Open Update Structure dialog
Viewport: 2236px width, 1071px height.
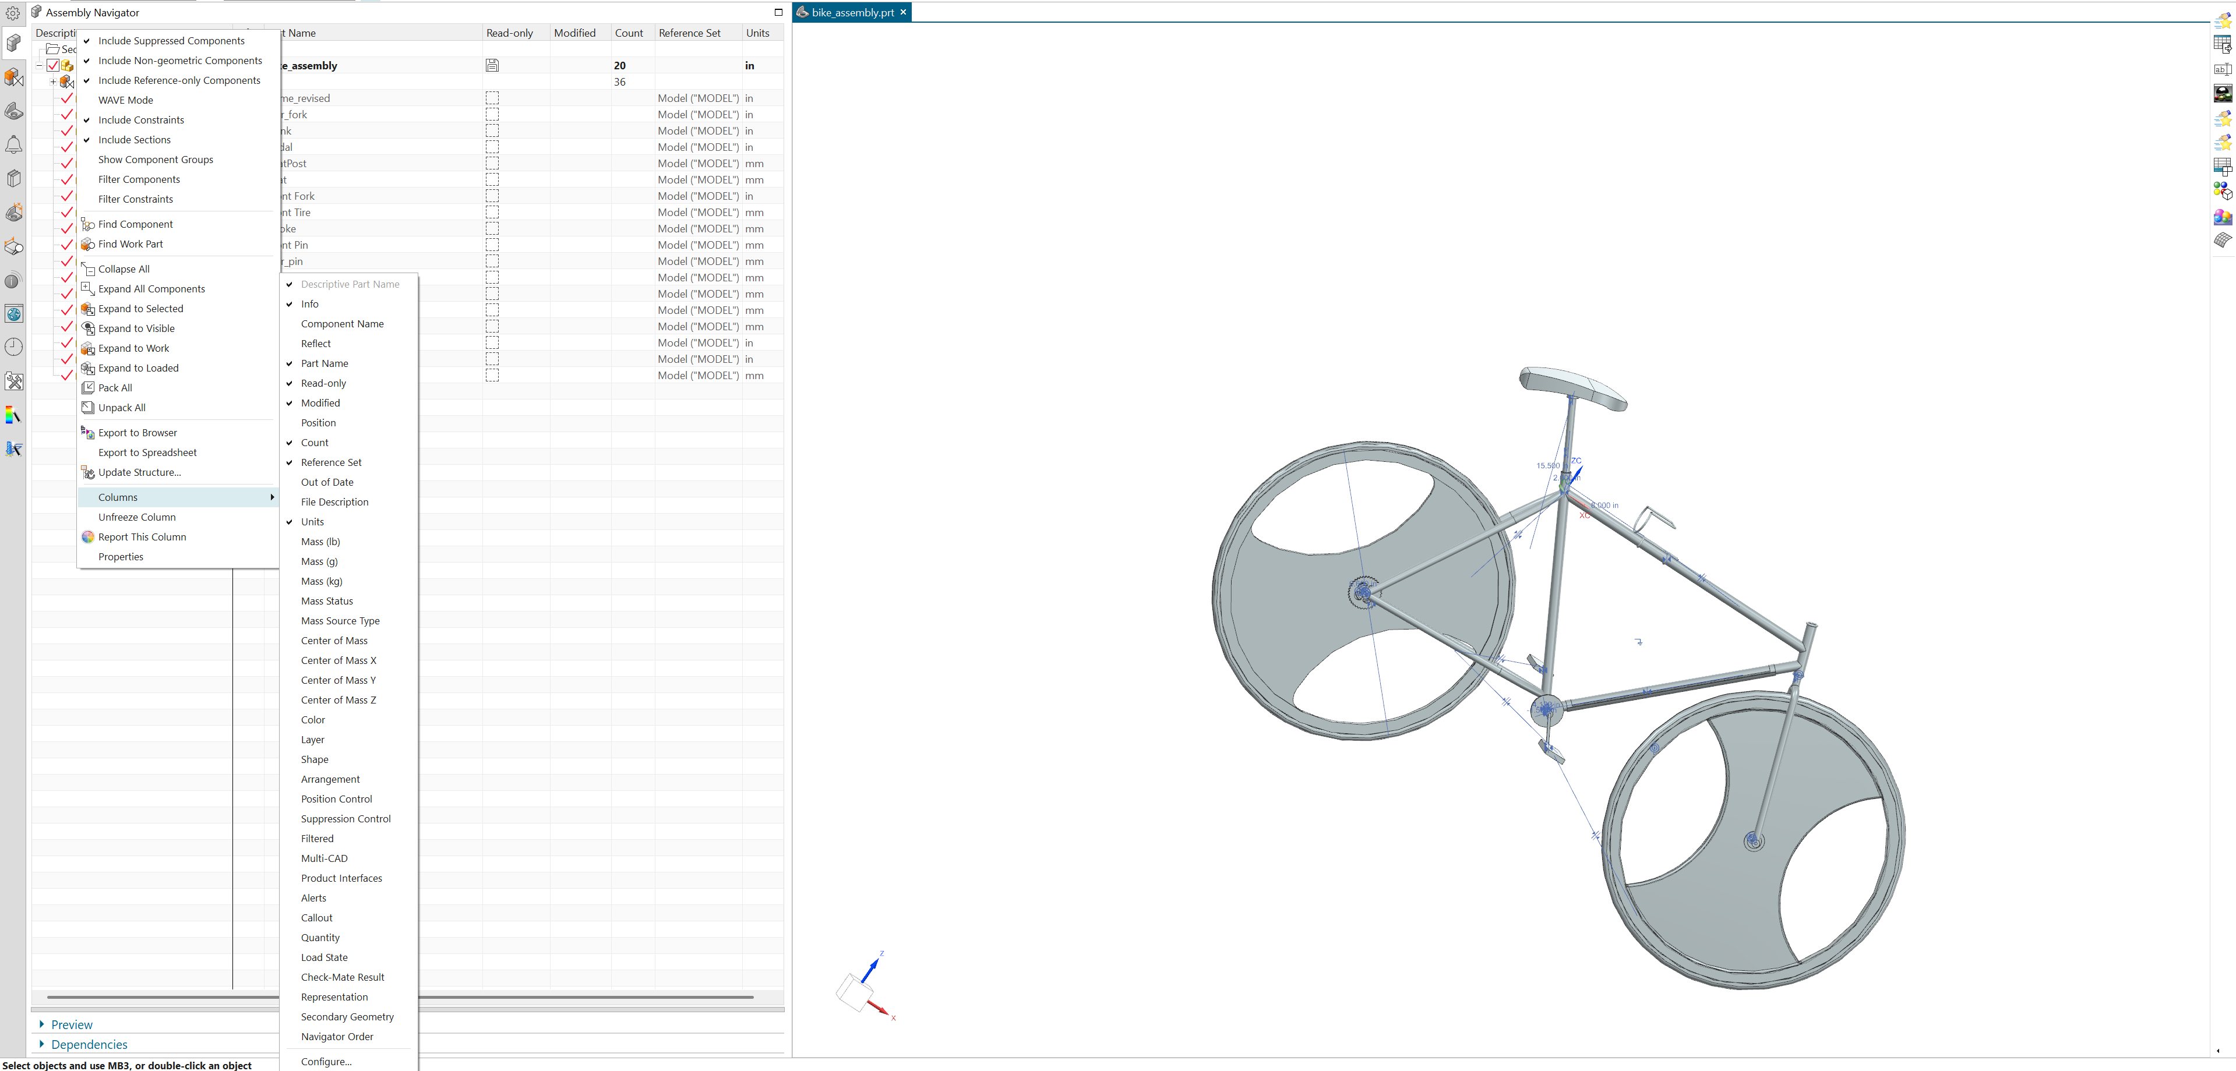coord(140,473)
